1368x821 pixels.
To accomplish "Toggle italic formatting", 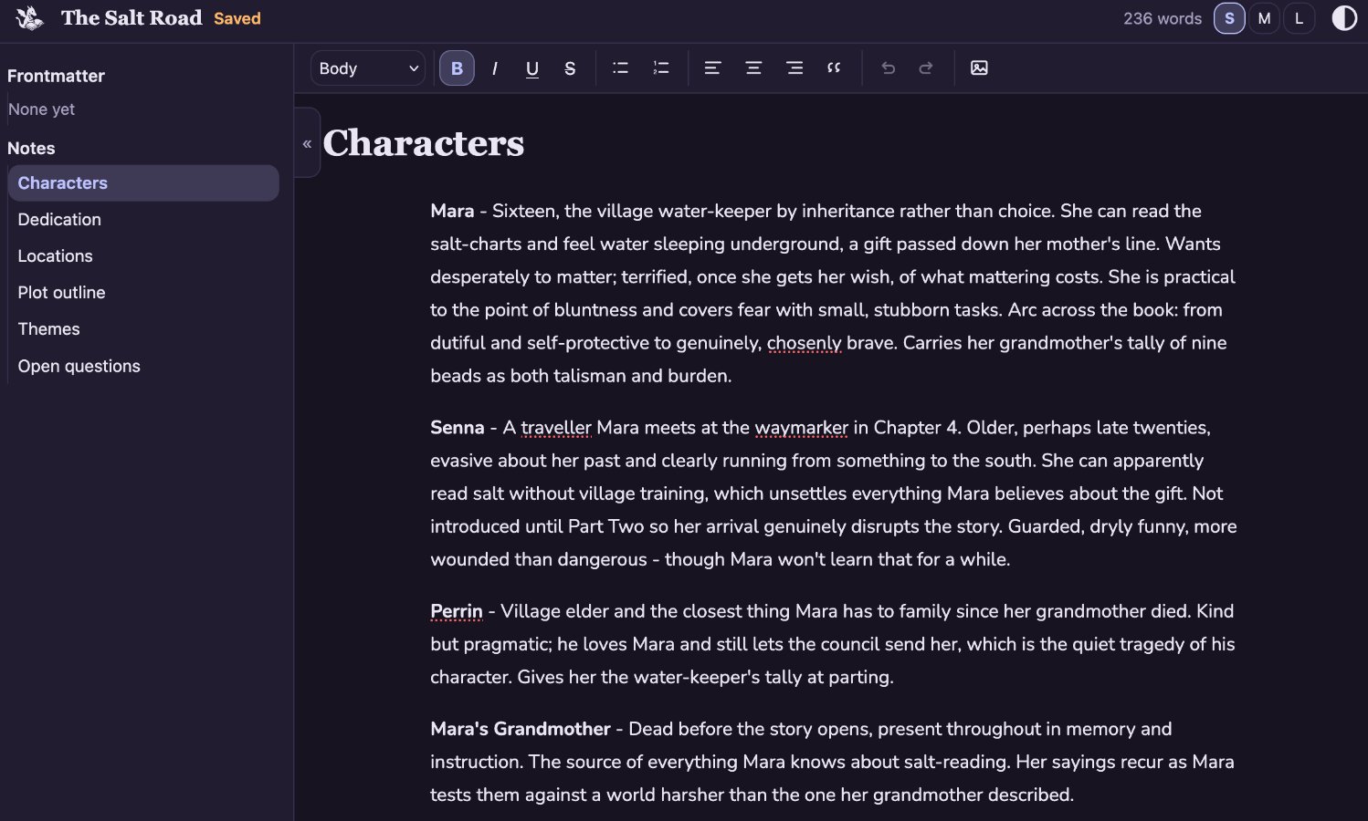I will (494, 68).
